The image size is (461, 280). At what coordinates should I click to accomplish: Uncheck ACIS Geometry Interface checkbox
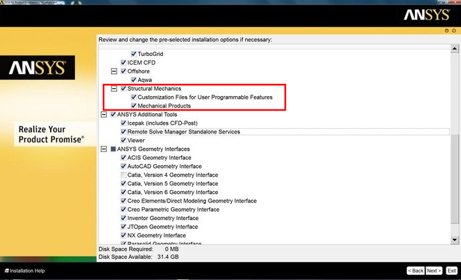pos(124,157)
